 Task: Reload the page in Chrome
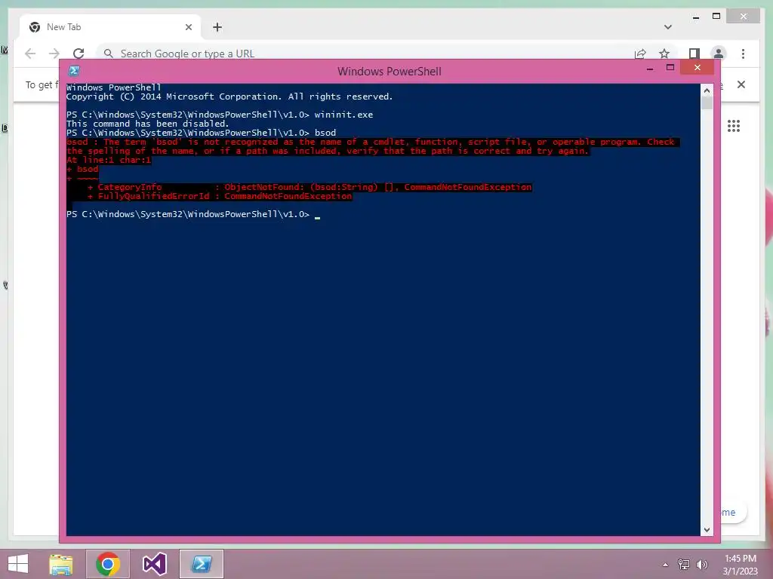coord(79,54)
